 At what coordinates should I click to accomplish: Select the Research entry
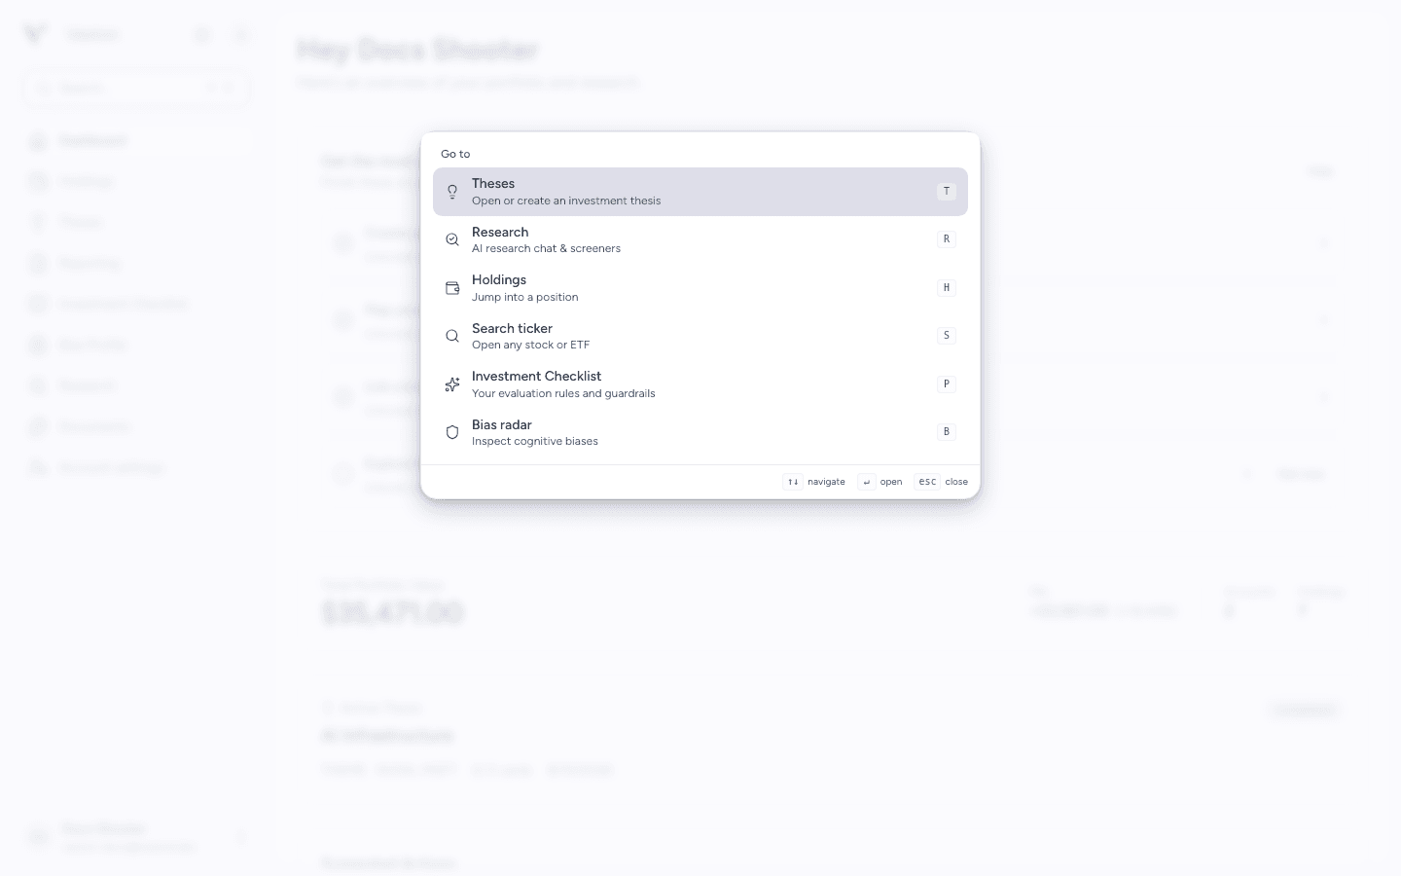700,239
